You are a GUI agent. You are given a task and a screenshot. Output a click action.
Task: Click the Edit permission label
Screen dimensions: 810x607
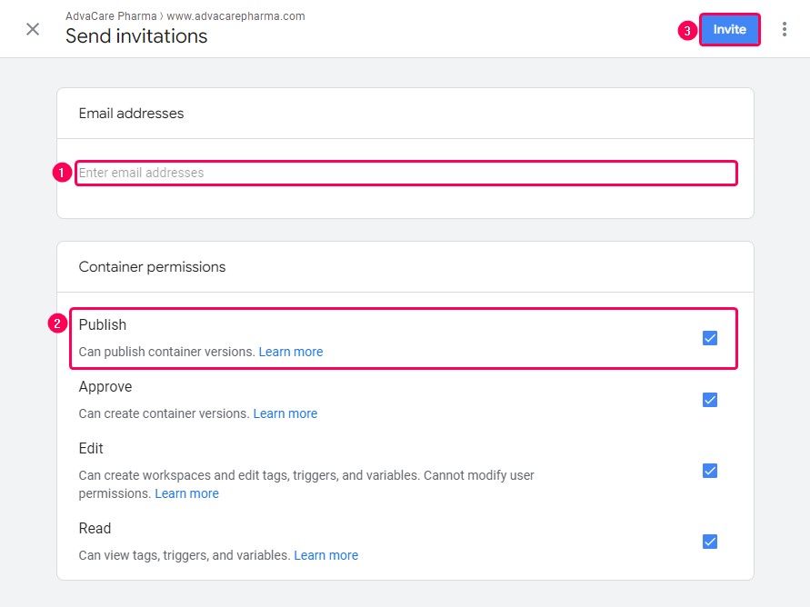click(x=91, y=449)
